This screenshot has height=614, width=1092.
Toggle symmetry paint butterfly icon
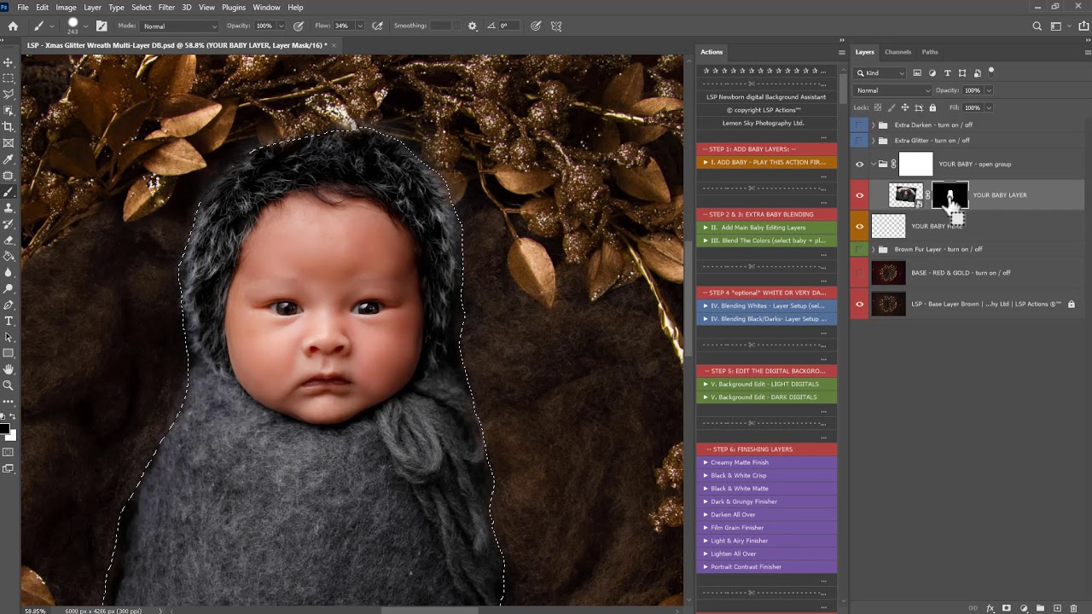556,26
